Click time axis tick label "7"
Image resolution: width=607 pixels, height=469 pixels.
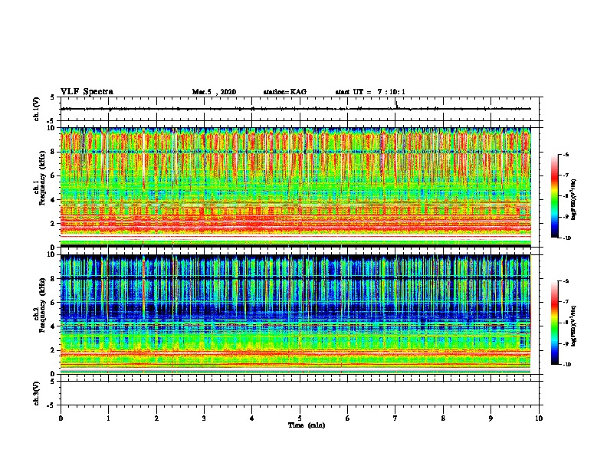click(395, 418)
